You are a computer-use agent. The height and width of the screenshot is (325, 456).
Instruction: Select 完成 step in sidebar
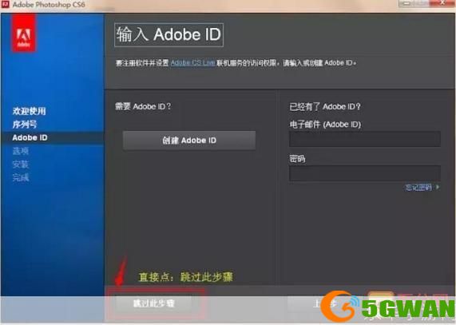pos(21,177)
